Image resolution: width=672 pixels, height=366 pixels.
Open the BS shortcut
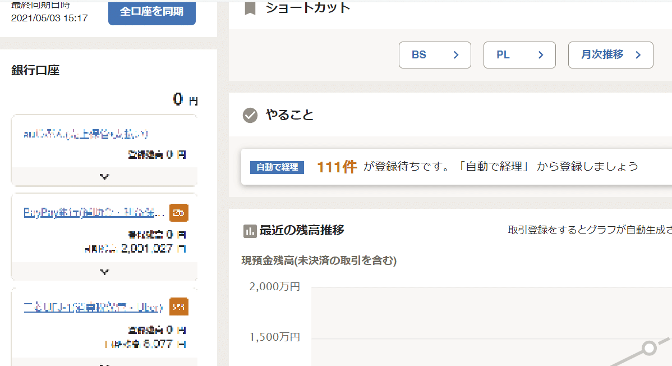coord(435,55)
